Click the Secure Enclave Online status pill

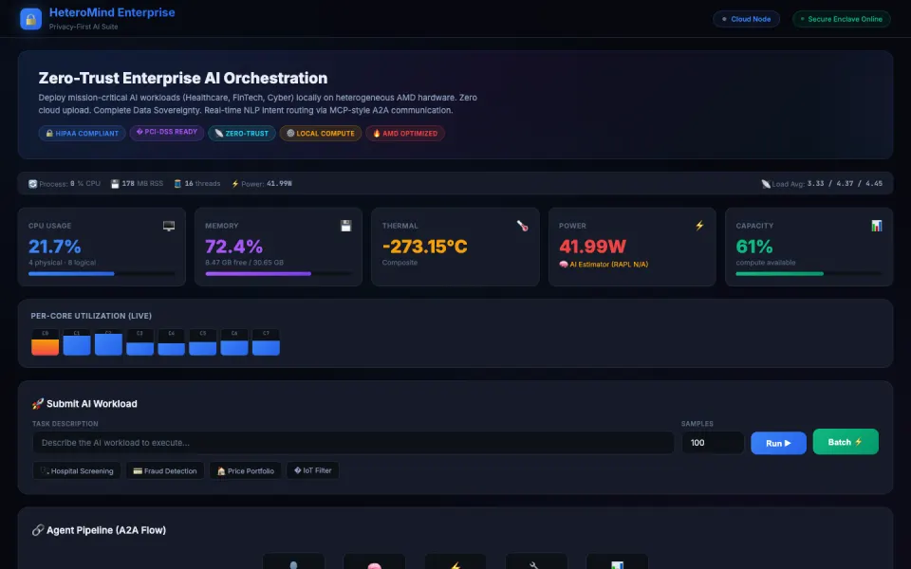tap(842, 19)
